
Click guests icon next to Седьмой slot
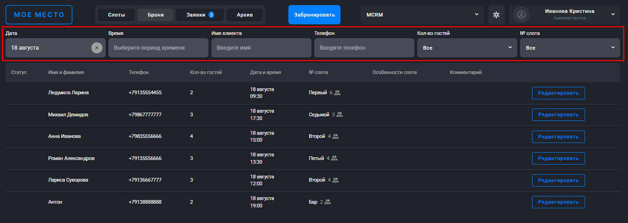click(340, 114)
